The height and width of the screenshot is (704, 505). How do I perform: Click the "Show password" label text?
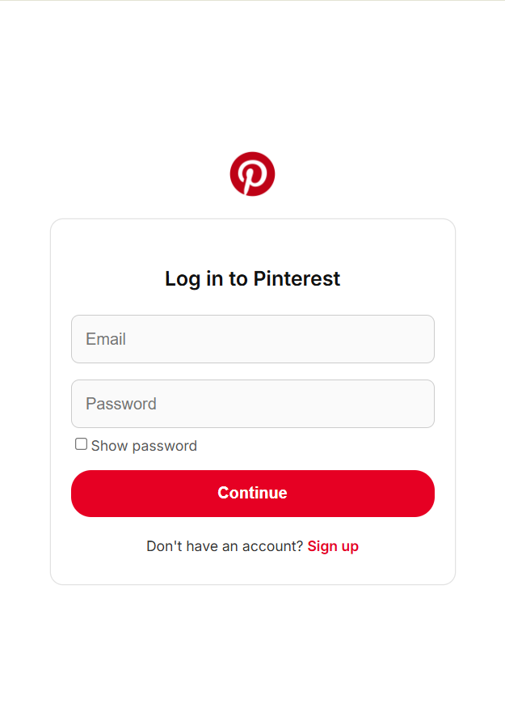[x=144, y=446]
